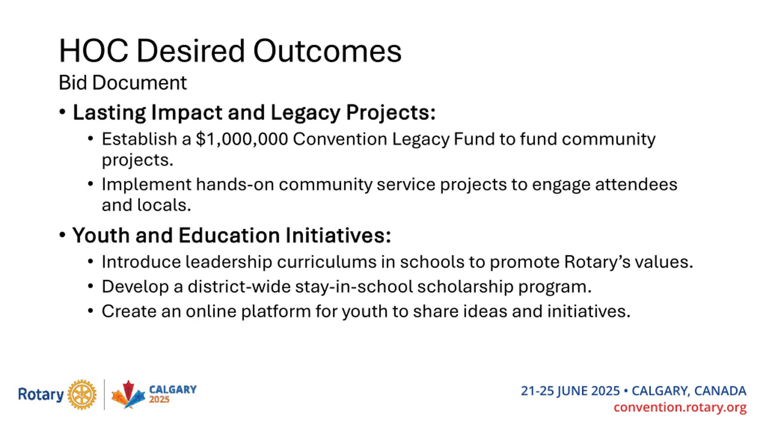Click the $1,000,000 Convention Legacy Fund bullet

(379, 139)
